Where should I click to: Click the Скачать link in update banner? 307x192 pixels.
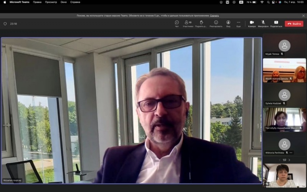(215, 16)
